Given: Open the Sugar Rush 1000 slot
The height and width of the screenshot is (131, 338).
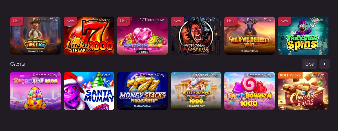Looking at the screenshot, I should [35, 91].
